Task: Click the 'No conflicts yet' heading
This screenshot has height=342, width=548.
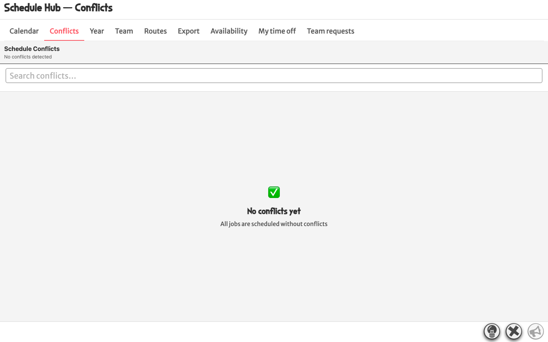Action: pyautogui.click(x=274, y=211)
